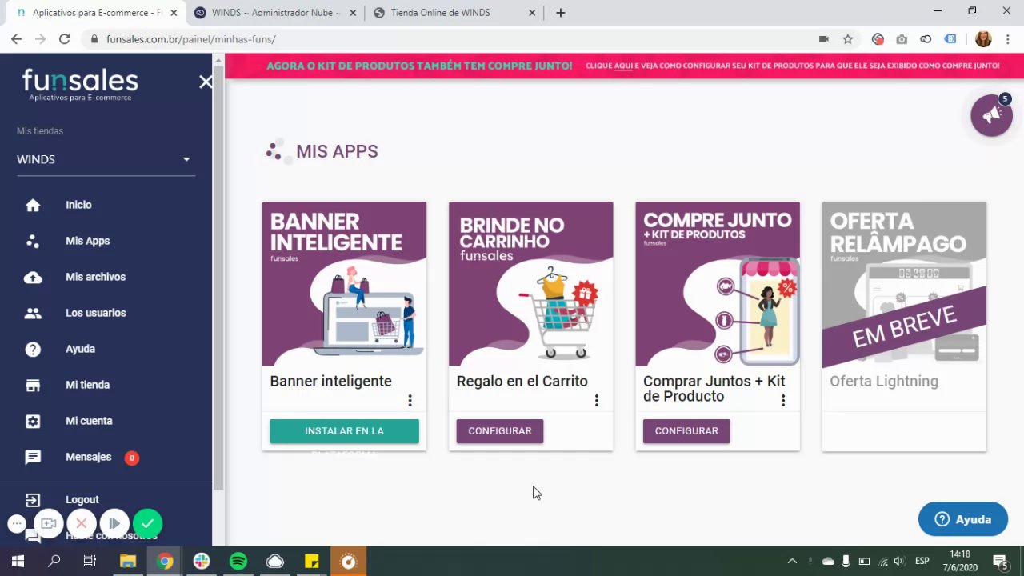This screenshot has height=576, width=1024.
Task: Click the Logout exit icon
Action: 33,500
